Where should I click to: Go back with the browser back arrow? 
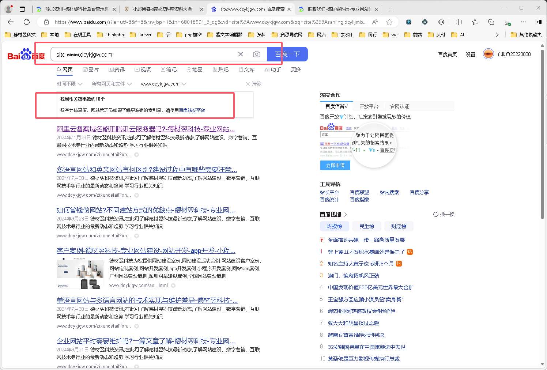11,22
